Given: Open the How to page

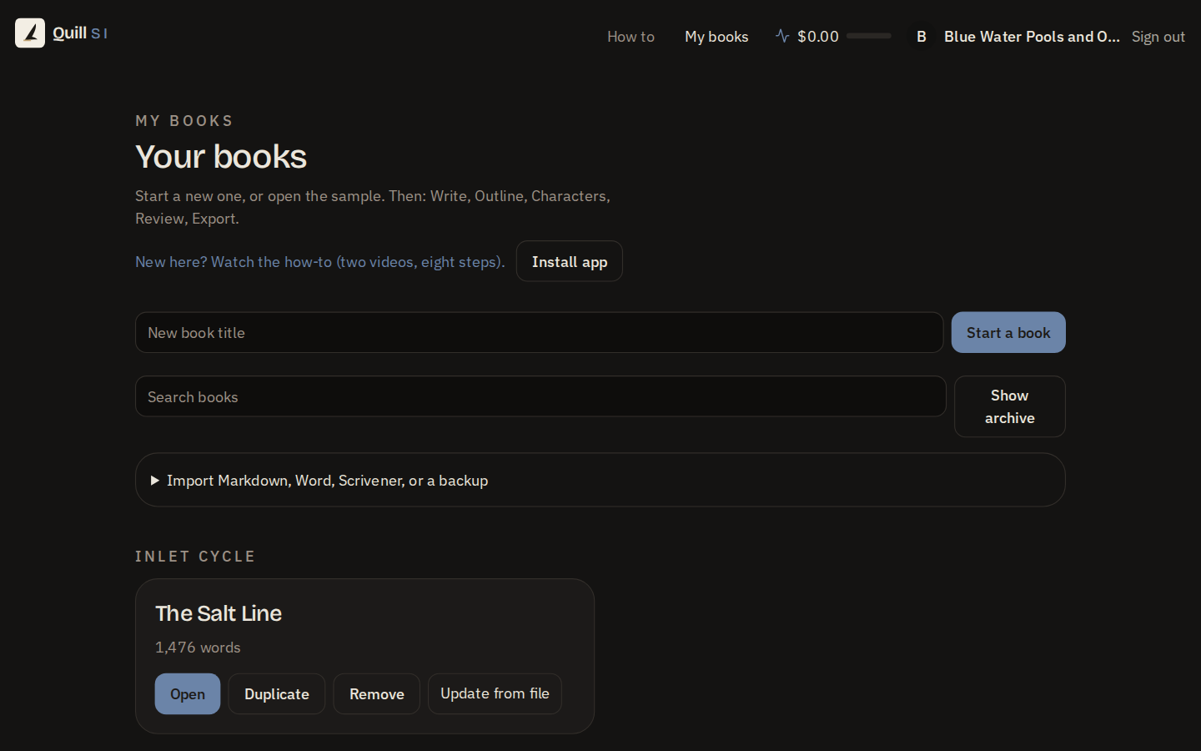Looking at the screenshot, I should pos(631,37).
